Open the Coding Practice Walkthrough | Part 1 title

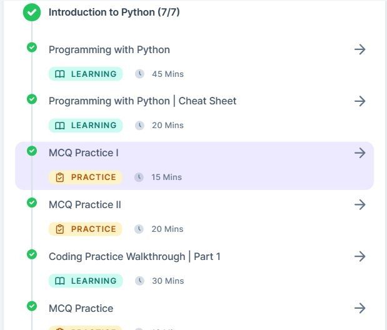tap(134, 256)
